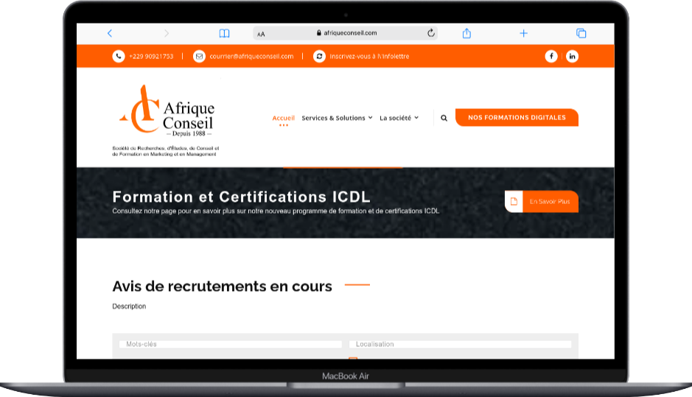Click the Inscrivez-vous à l'infolettre link
Image resolution: width=692 pixels, height=397 pixels.
point(369,56)
